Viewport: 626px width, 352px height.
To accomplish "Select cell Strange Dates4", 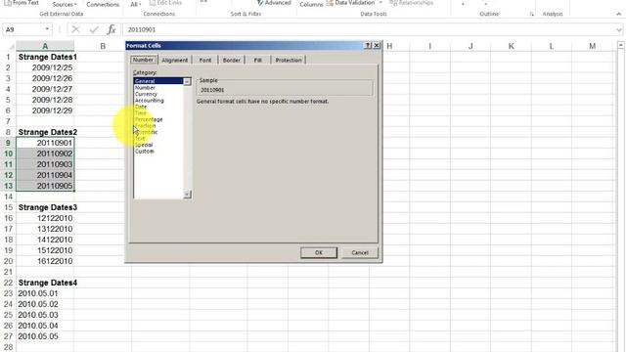I will [x=45, y=283].
